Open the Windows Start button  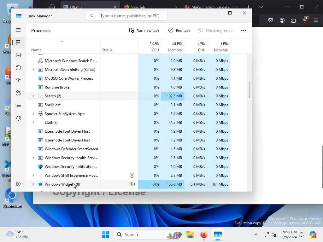tap(105, 234)
